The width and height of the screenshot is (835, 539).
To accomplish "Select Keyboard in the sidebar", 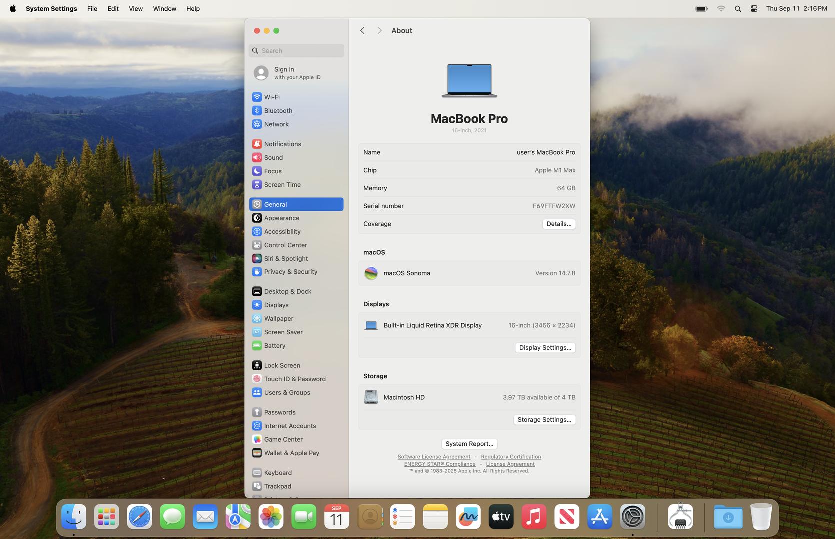I will 296,473.
